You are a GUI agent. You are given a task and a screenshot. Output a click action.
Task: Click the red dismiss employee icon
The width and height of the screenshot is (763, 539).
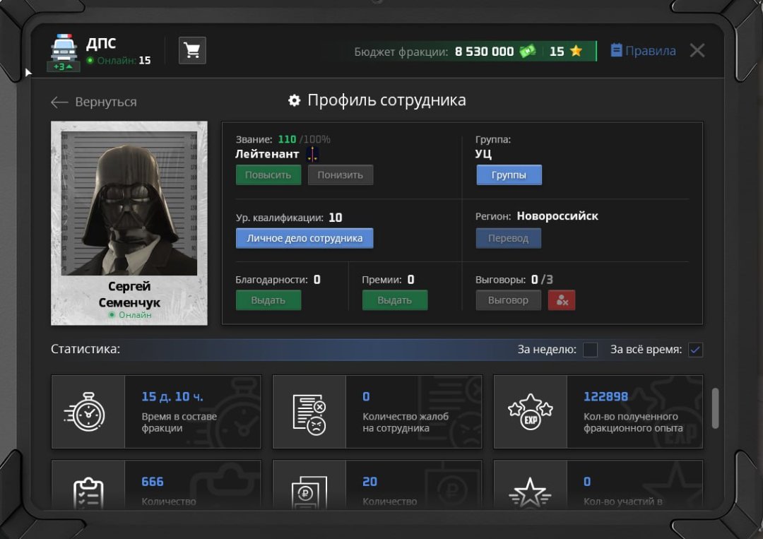(562, 300)
